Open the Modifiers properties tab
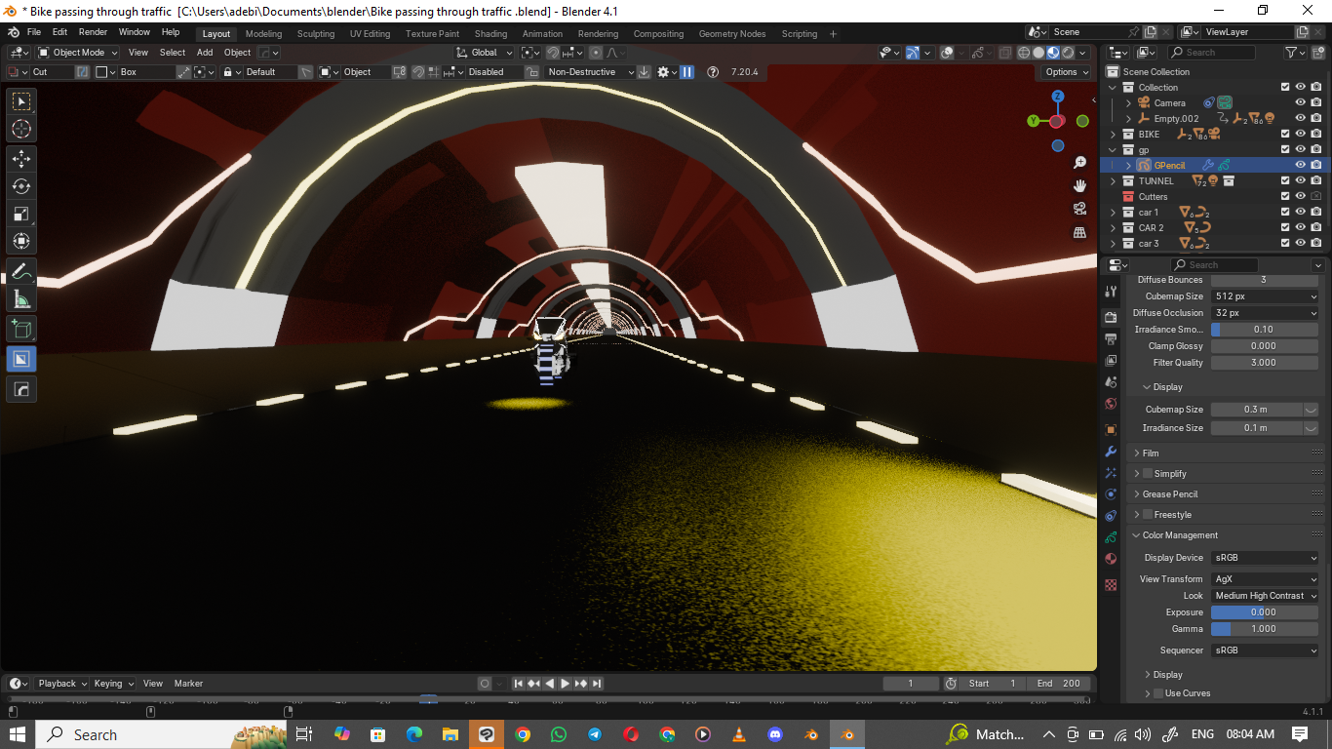Screen dimensions: 1332x749 click(x=1111, y=452)
